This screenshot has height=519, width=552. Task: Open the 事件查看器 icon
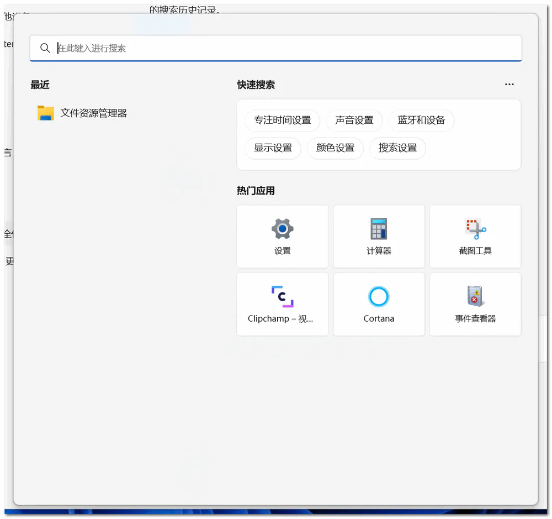(x=476, y=296)
